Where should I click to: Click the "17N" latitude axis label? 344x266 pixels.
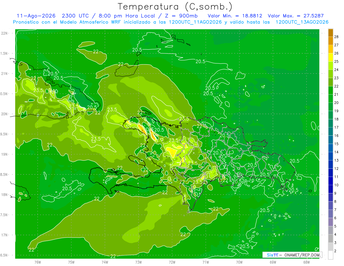pos(4,235)
